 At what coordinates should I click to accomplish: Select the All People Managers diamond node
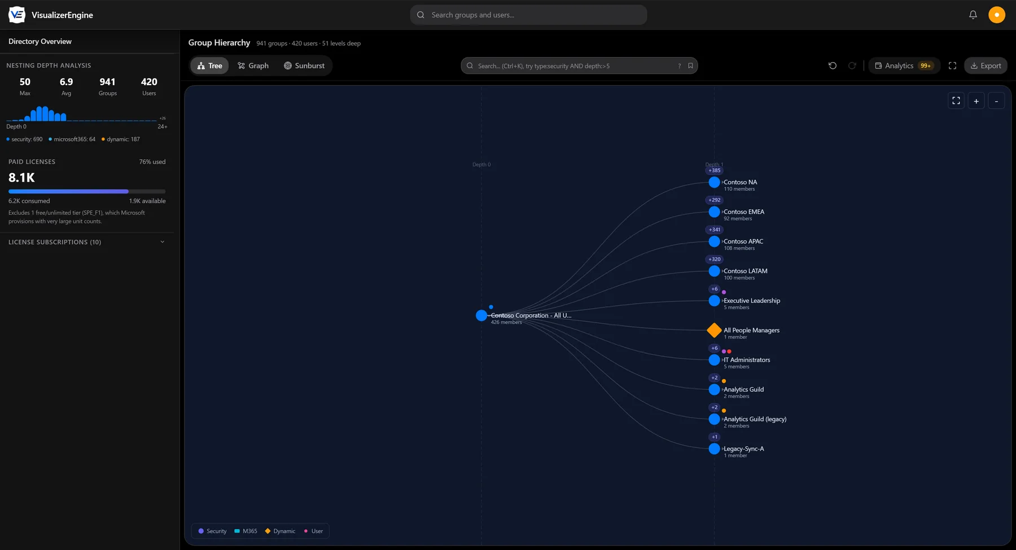[714, 331]
